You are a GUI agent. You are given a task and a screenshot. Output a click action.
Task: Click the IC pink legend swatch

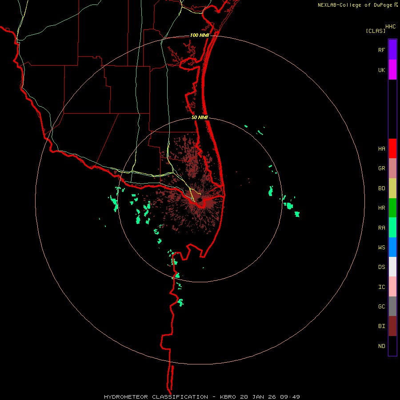coord(392,287)
